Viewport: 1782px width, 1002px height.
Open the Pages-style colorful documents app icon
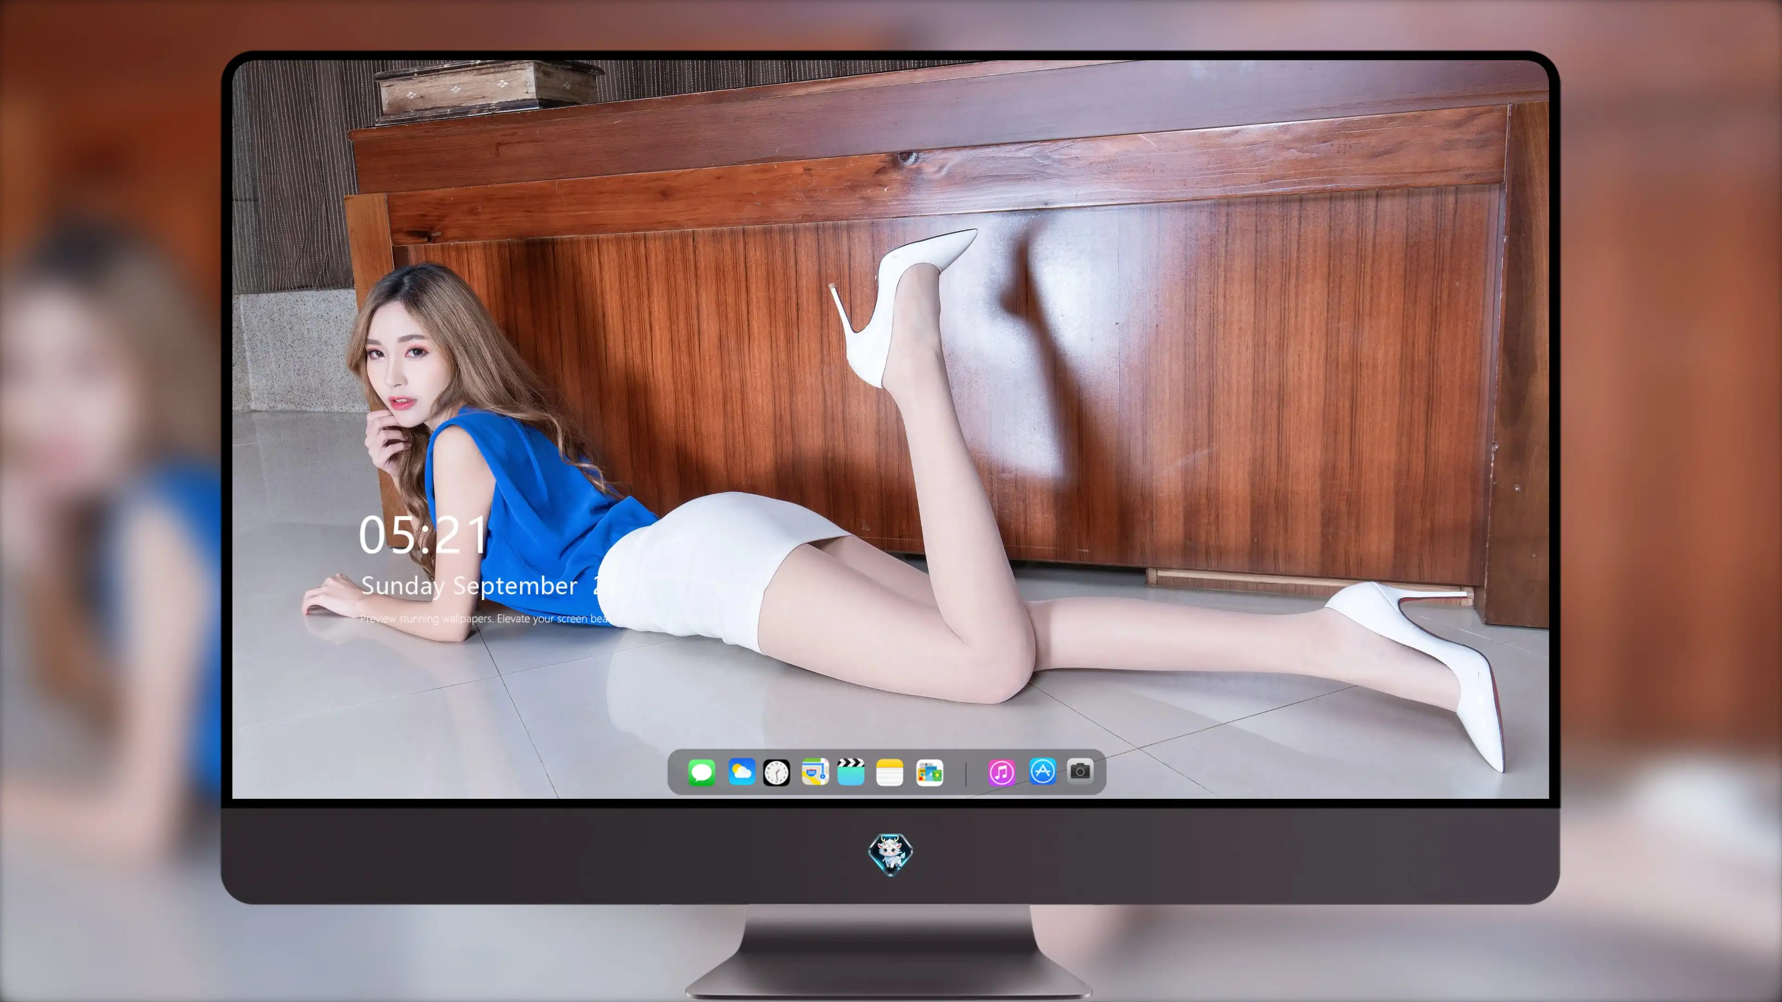[929, 772]
